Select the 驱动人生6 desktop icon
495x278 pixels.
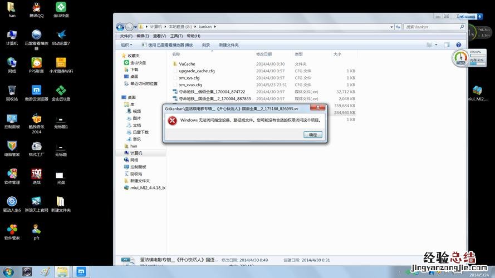(12, 204)
